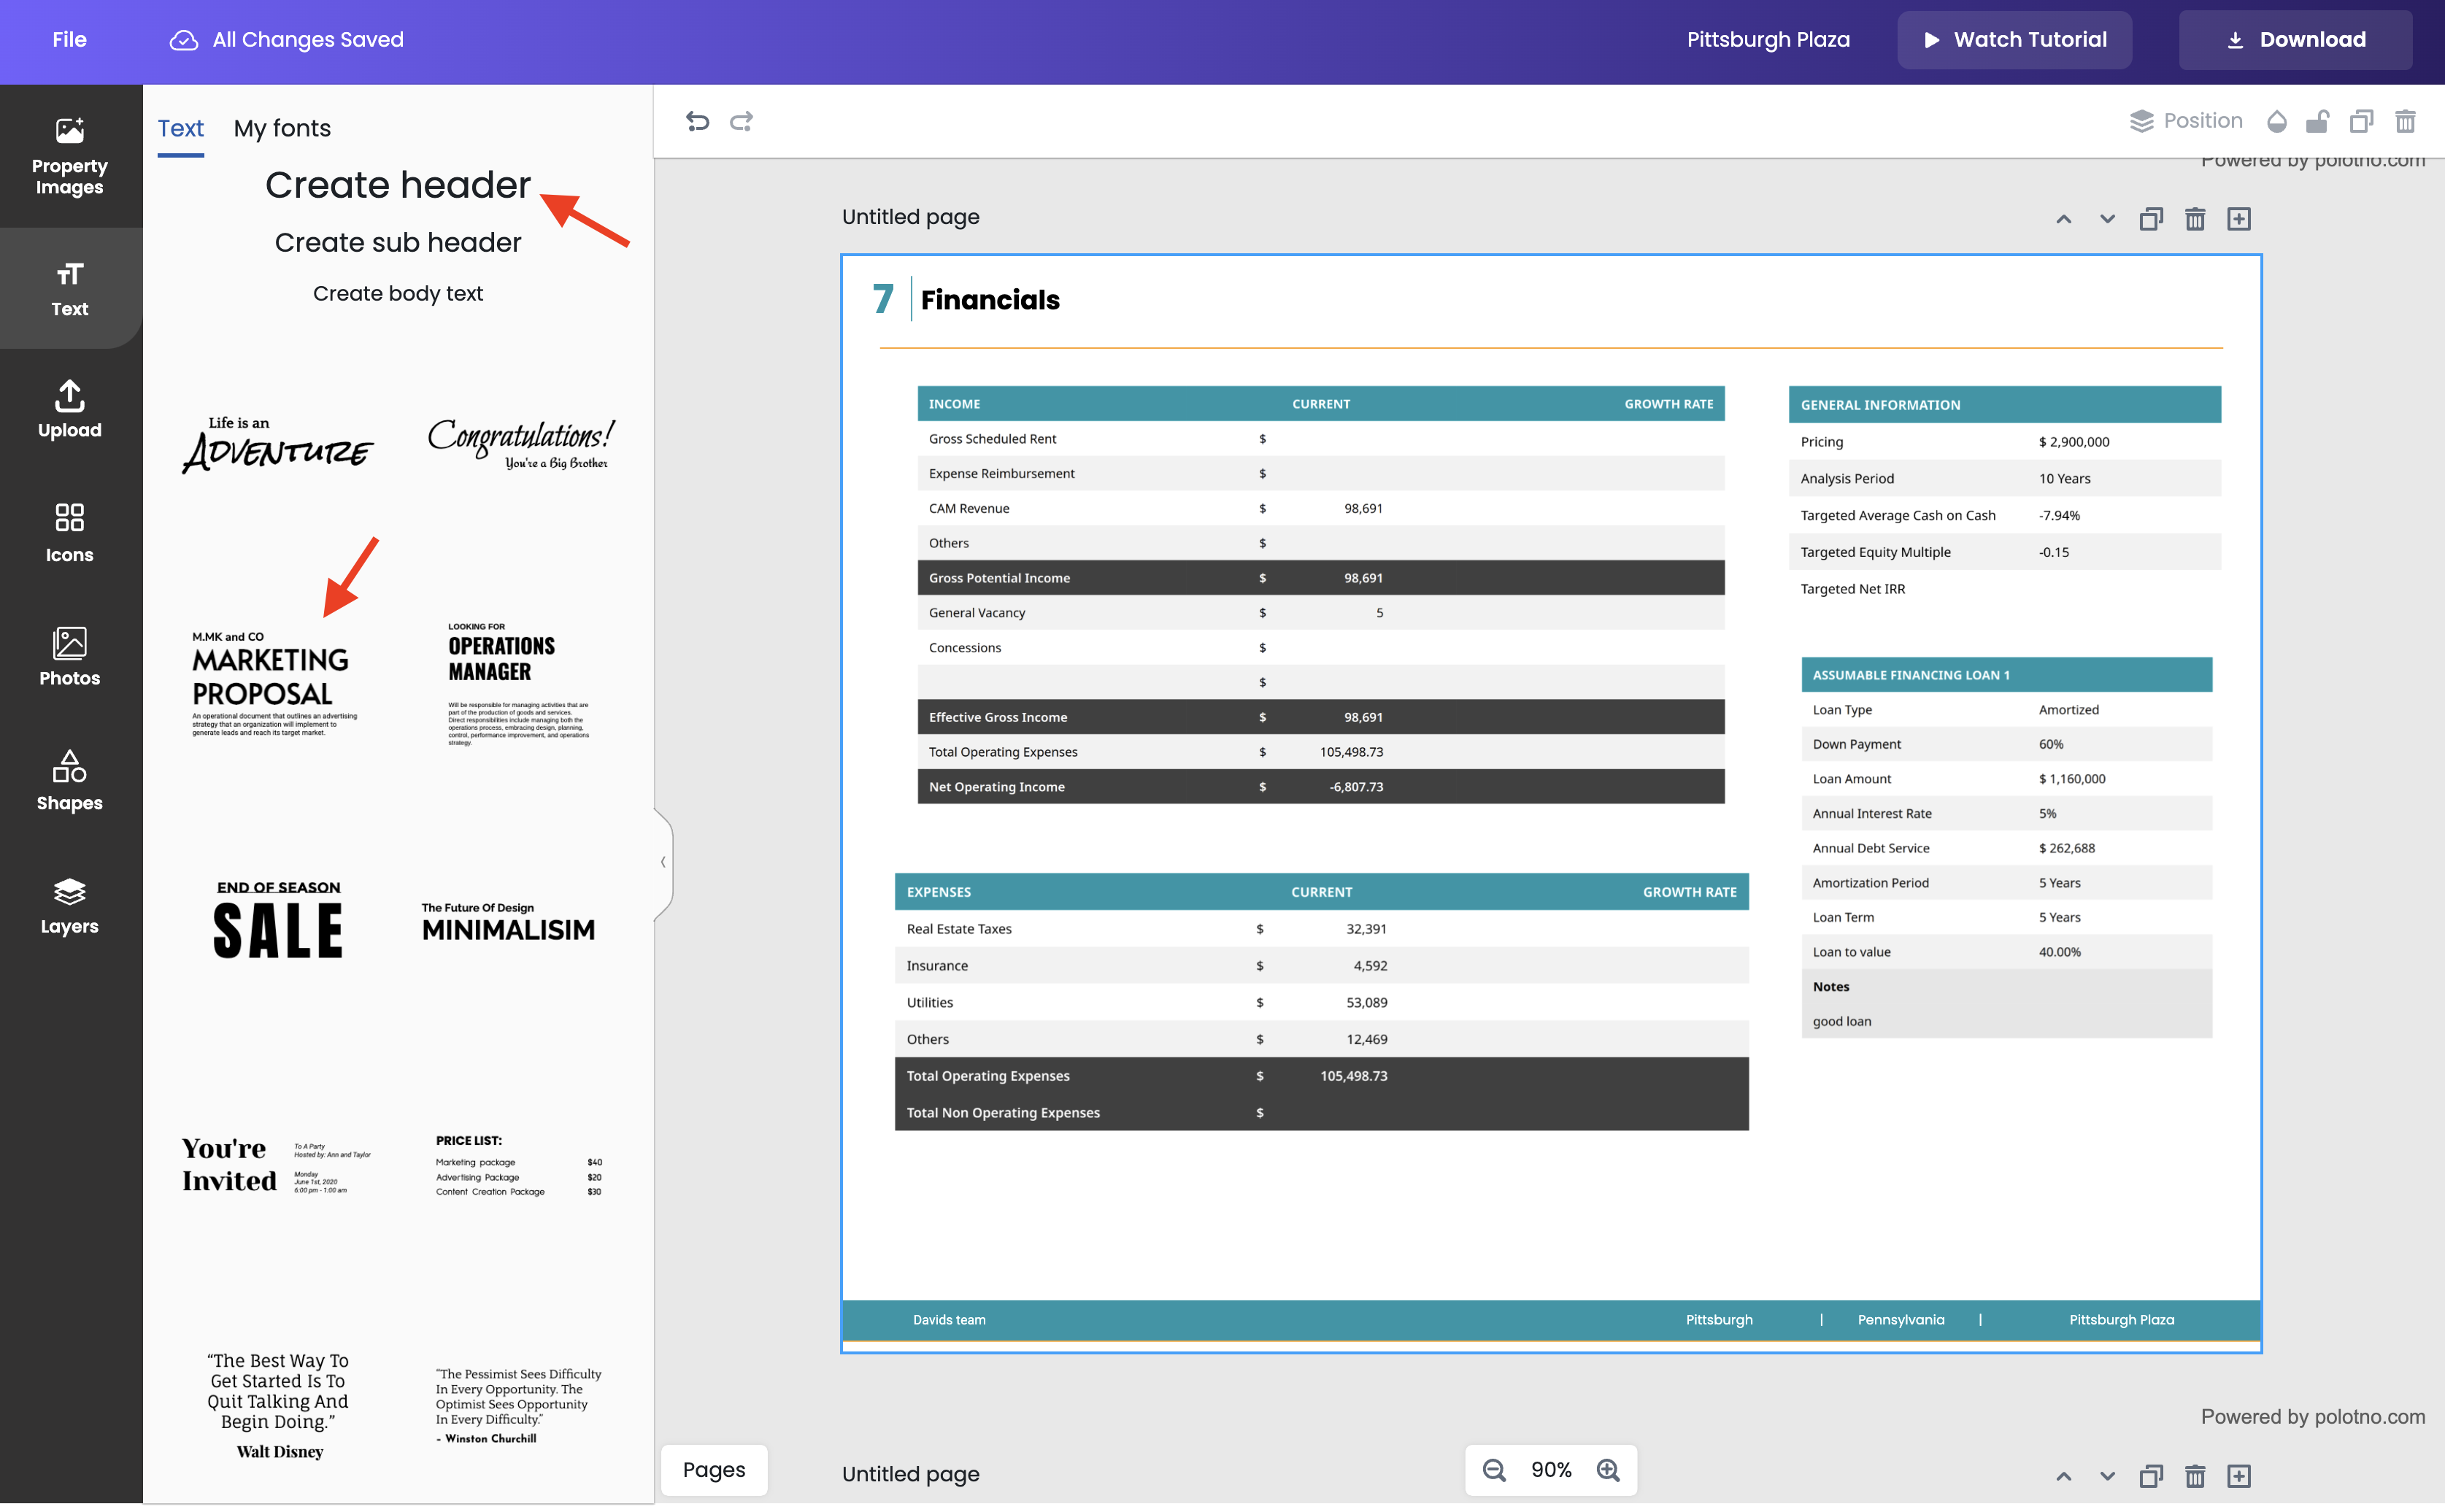Open the File menu
This screenshot has width=2445, height=1512.
[x=69, y=39]
